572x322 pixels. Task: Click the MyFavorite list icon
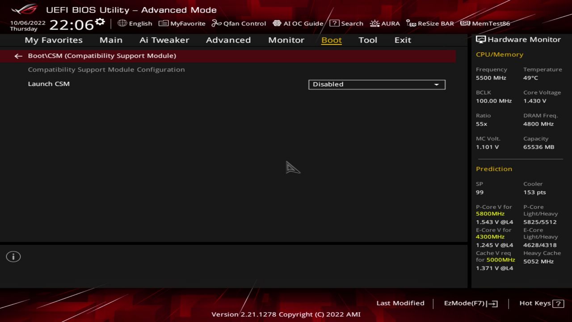(164, 23)
